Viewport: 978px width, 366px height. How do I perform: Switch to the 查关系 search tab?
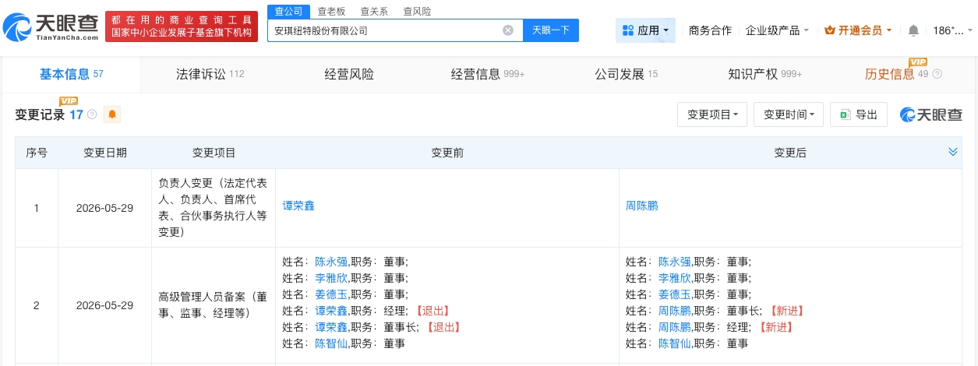(x=373, y=12)
